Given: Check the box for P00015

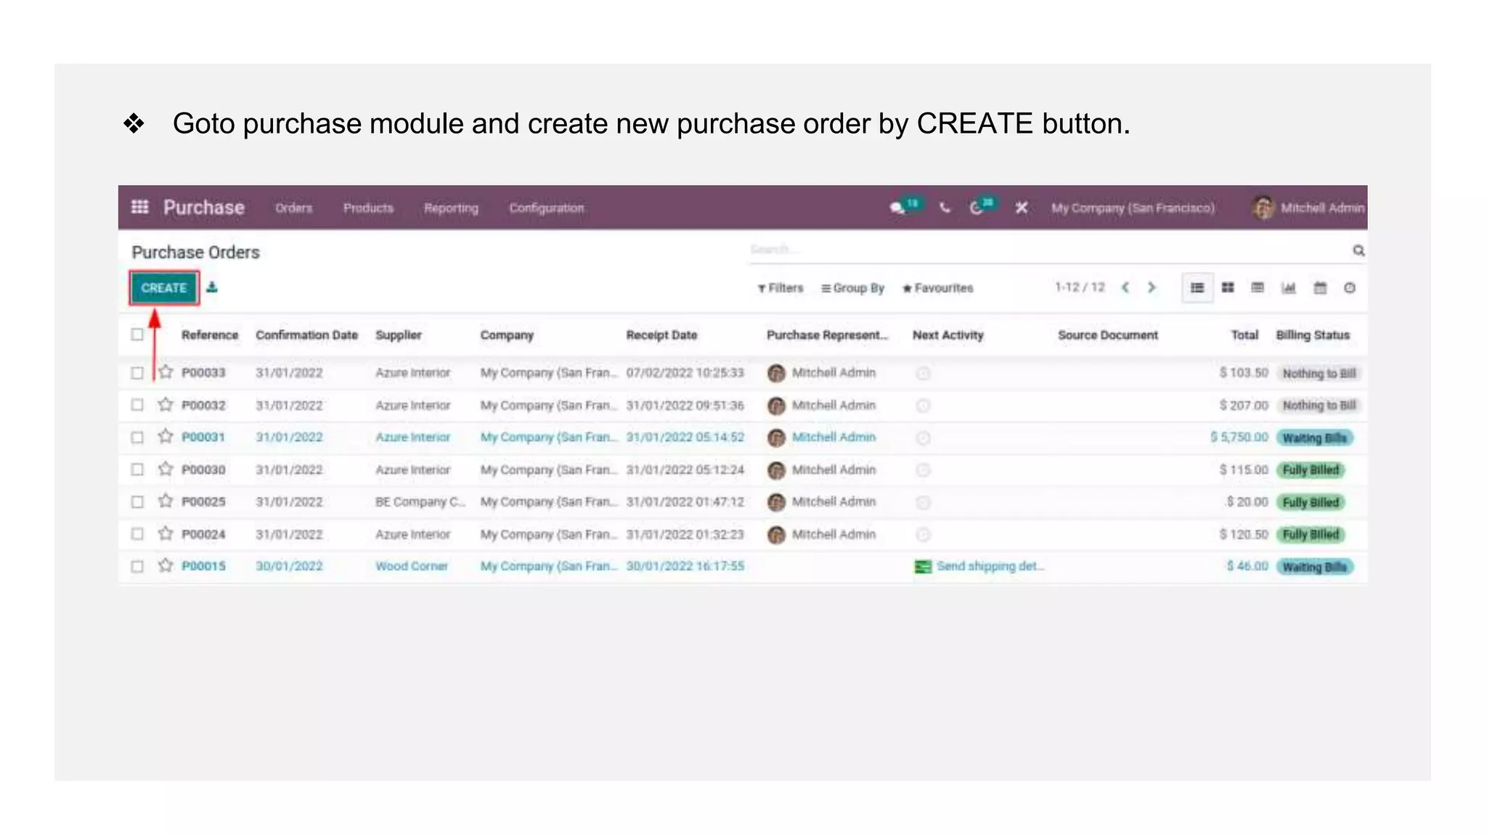Looking at the screenshot, I should 137,566.
